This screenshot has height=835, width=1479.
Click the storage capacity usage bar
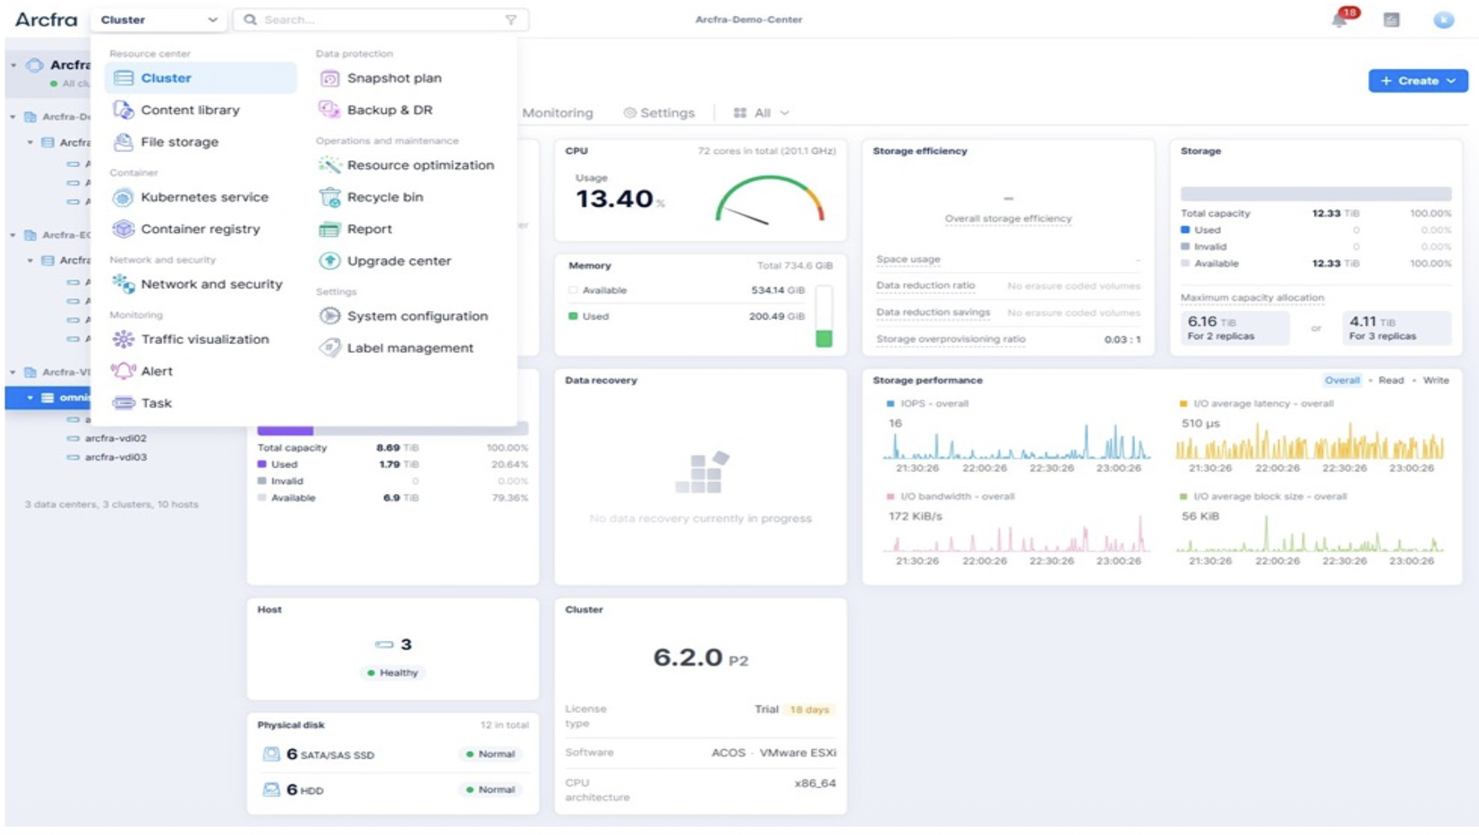coord(1315,193)
